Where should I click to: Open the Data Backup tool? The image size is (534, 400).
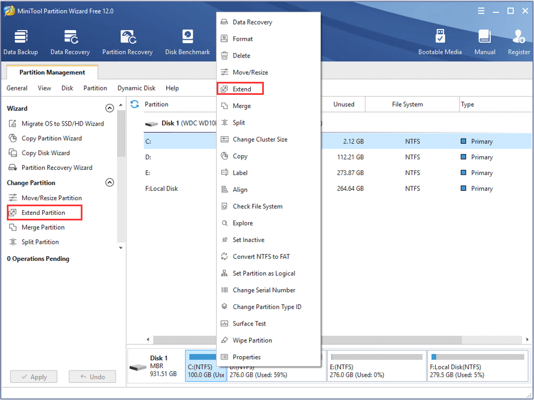click(x=20, y=42)
